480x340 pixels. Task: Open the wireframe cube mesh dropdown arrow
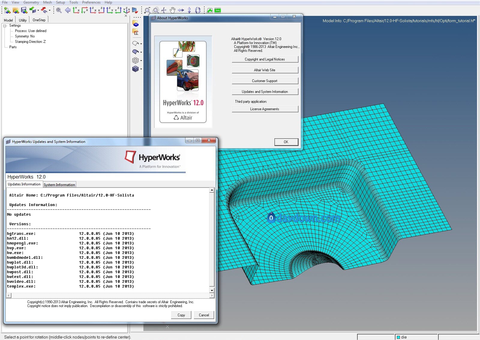(141, 61)
